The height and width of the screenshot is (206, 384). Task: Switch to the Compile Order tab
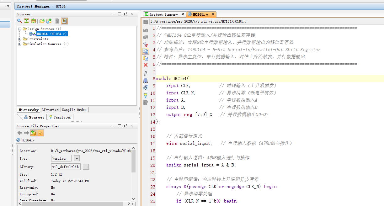[74, 110]
